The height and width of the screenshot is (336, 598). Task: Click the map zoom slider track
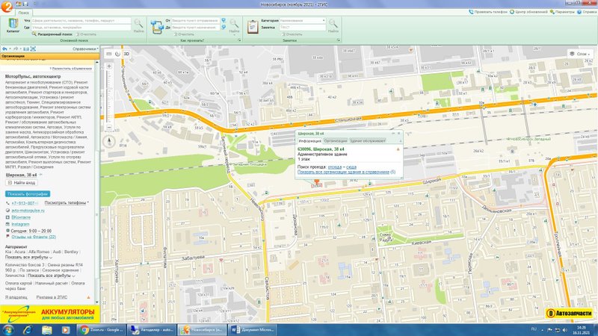pos(109,97)
